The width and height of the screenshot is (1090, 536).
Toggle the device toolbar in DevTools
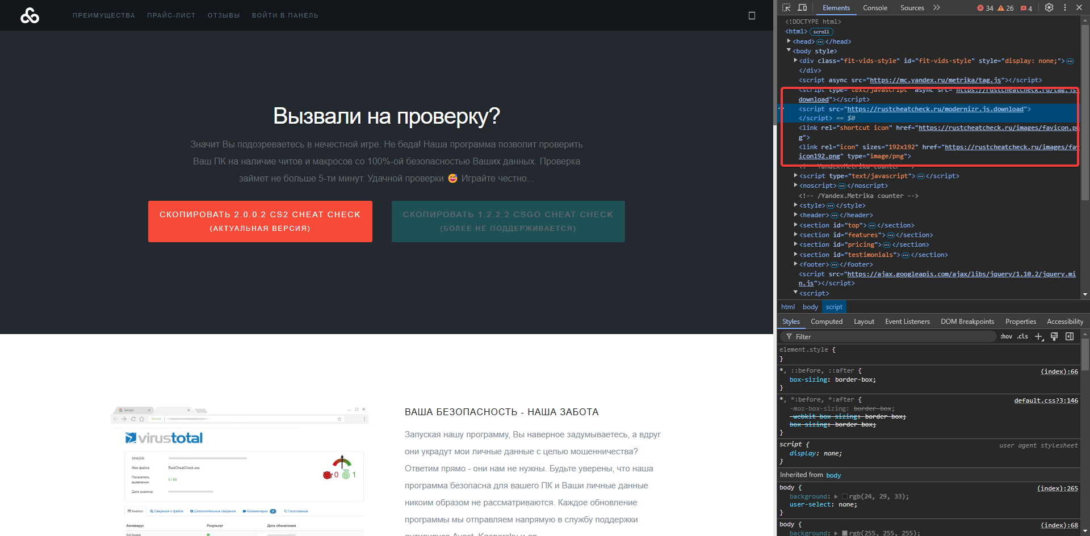point(802,8)
